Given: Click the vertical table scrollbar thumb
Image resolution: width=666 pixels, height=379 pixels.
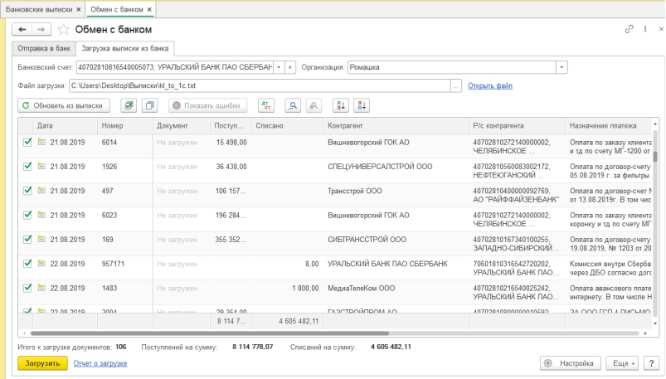Looking at the screenshot, I should tap(655, 158).
